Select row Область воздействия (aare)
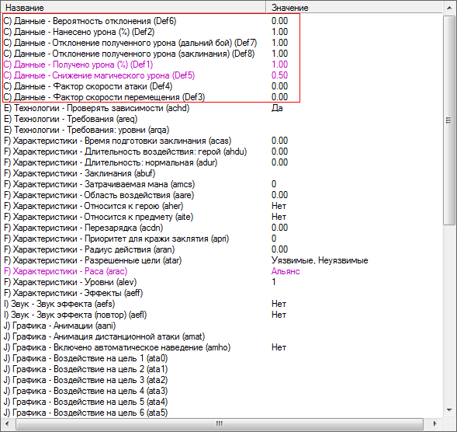 click(x=221, y=195)
